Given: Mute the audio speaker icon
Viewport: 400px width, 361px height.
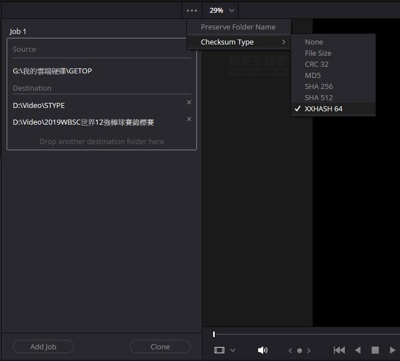Looking at the screenshot, I should coord(263,350).
